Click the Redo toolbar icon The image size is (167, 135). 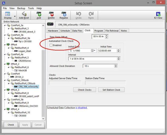click(91, 15)
